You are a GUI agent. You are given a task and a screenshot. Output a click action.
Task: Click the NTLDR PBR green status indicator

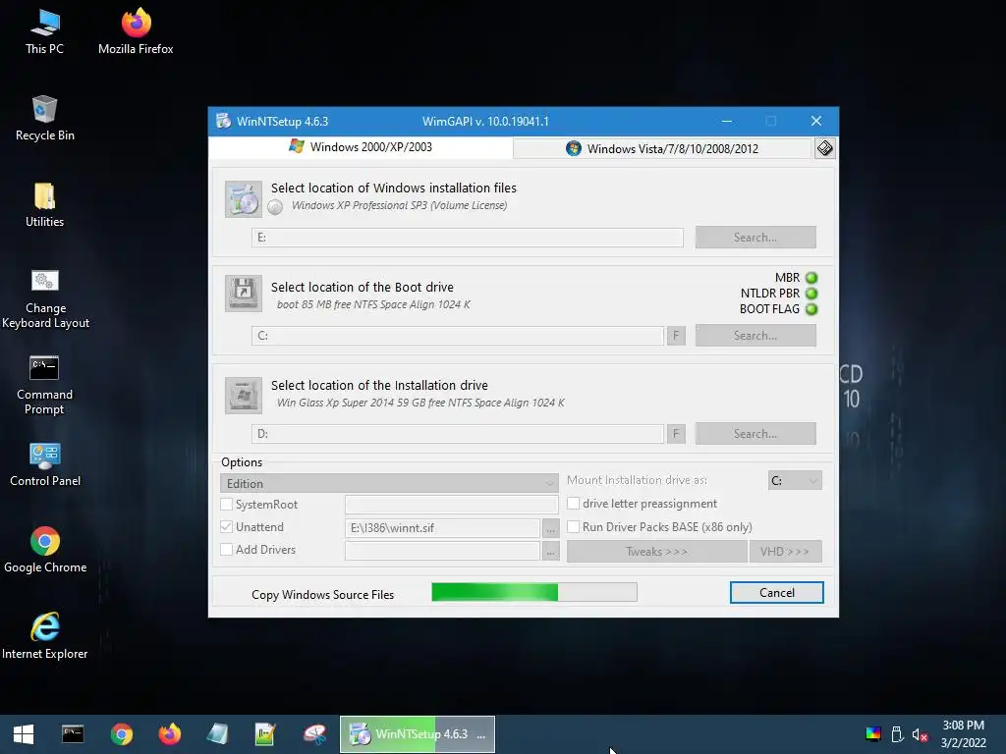click(x=811, y=294)
